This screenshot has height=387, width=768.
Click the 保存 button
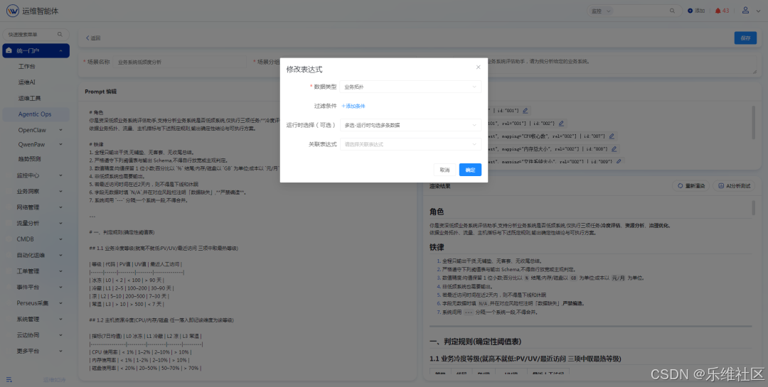[x=745, y=38]
